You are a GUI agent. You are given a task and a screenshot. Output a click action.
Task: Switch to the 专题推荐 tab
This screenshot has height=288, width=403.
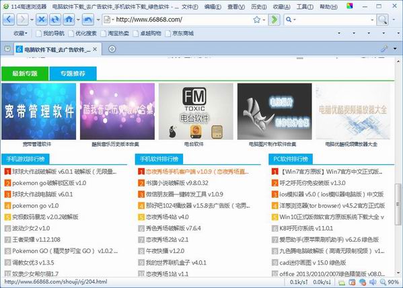73,73
